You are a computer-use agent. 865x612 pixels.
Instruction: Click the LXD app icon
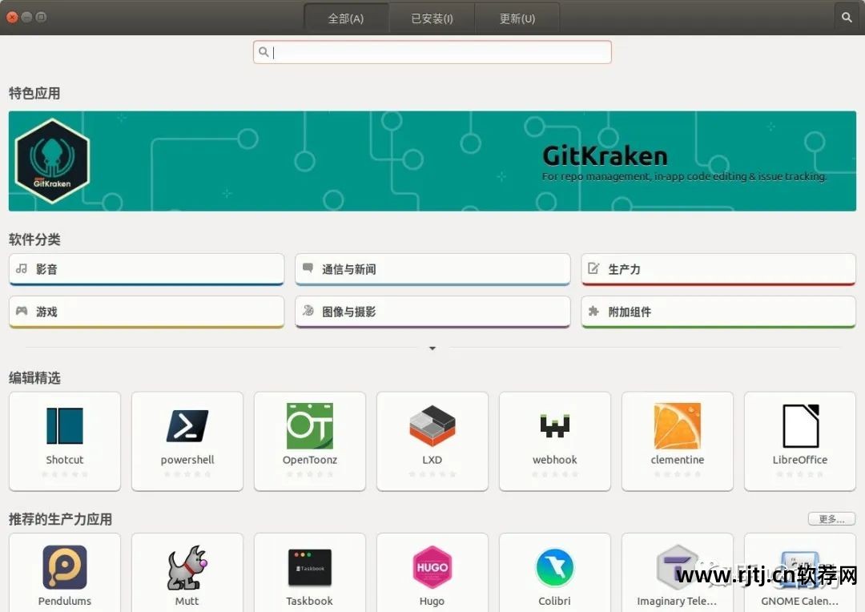pos(432,425)
